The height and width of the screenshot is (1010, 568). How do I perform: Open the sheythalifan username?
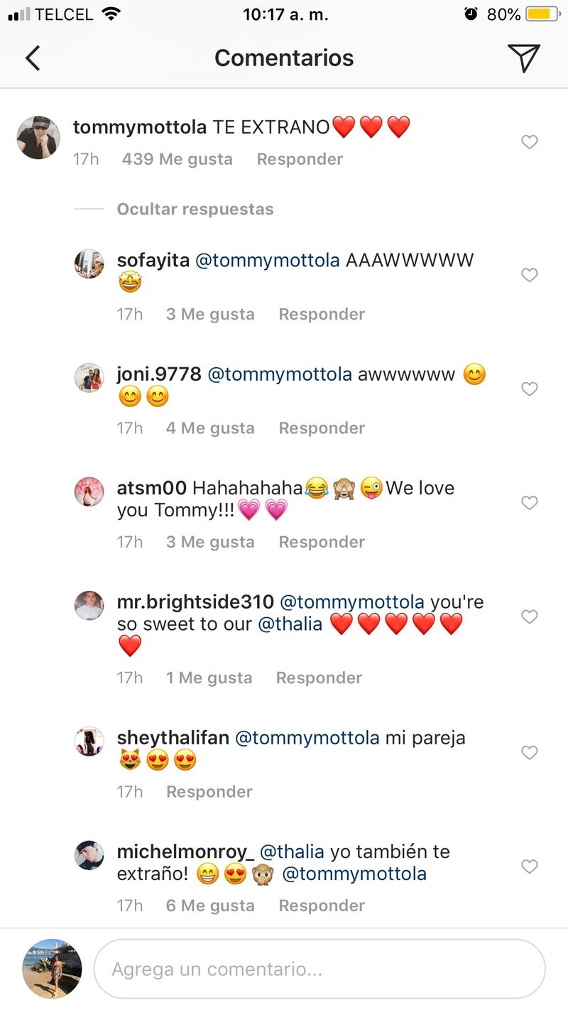(173, 738)
